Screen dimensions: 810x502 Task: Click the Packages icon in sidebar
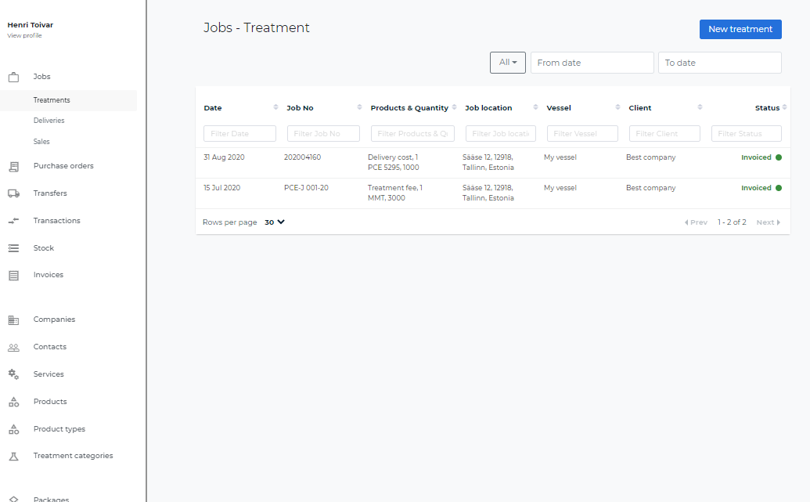click(14, 499)
